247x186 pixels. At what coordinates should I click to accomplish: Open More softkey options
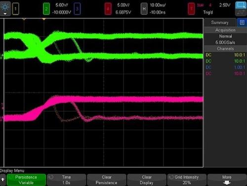tap(227, 180)
